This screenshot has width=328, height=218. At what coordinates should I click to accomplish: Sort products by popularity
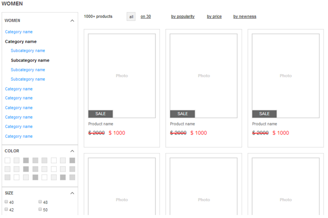coord(183,16)
